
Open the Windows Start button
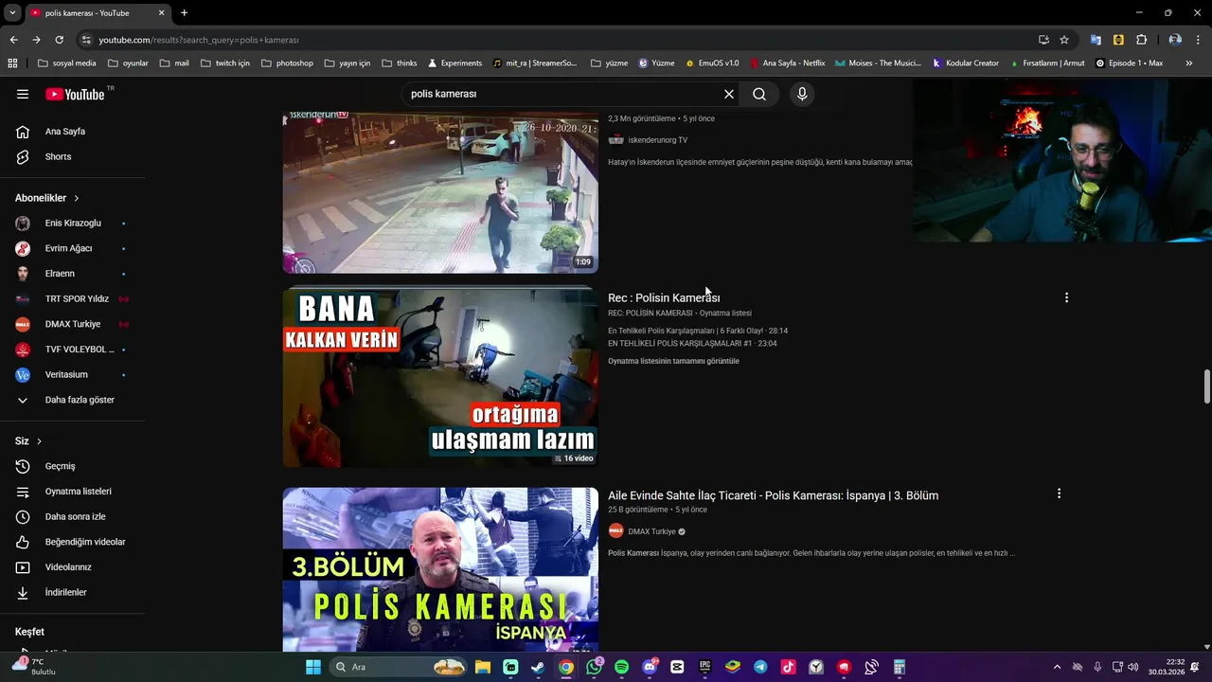pos(313,667)
